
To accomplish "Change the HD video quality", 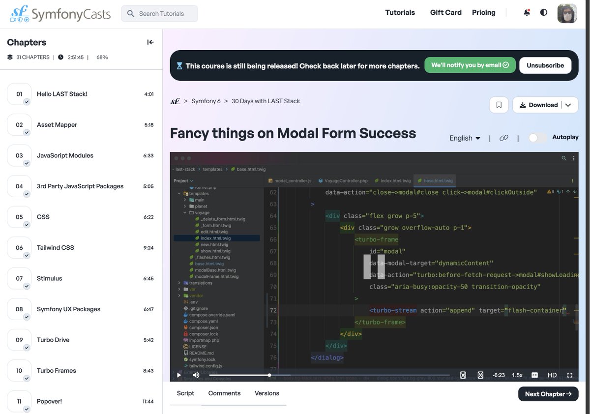I will click(552, 375).
